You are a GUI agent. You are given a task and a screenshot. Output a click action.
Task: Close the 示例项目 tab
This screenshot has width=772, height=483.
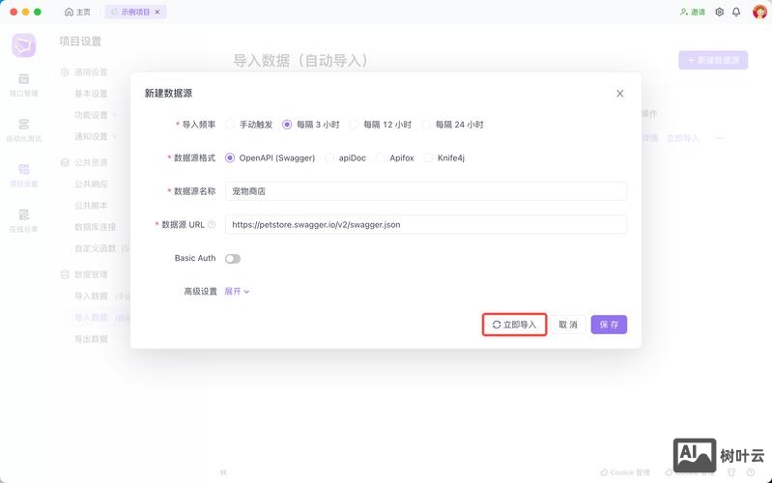point(157,12)
